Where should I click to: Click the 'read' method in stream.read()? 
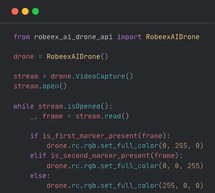click(113, 116)
